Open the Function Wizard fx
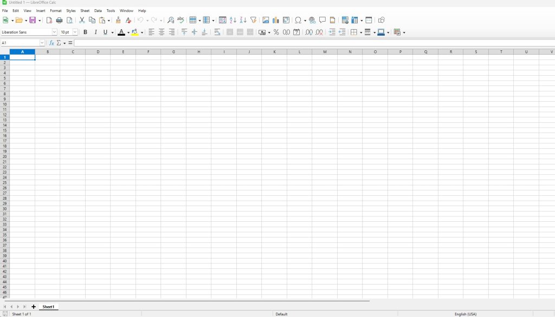The height and width of the screenshot is (317, 555). point(51,43)
